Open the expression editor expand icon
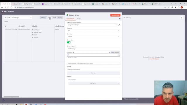This screenshot has width=187, height=105. (119, 55)
